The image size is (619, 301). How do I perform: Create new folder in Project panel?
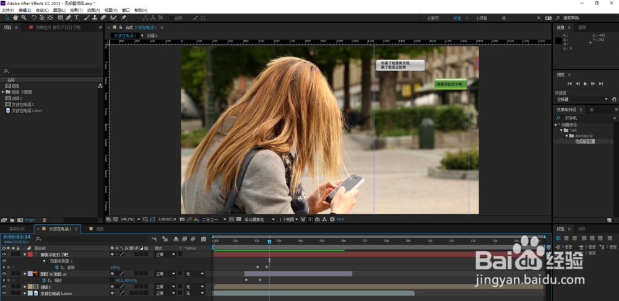pos(12,220)
